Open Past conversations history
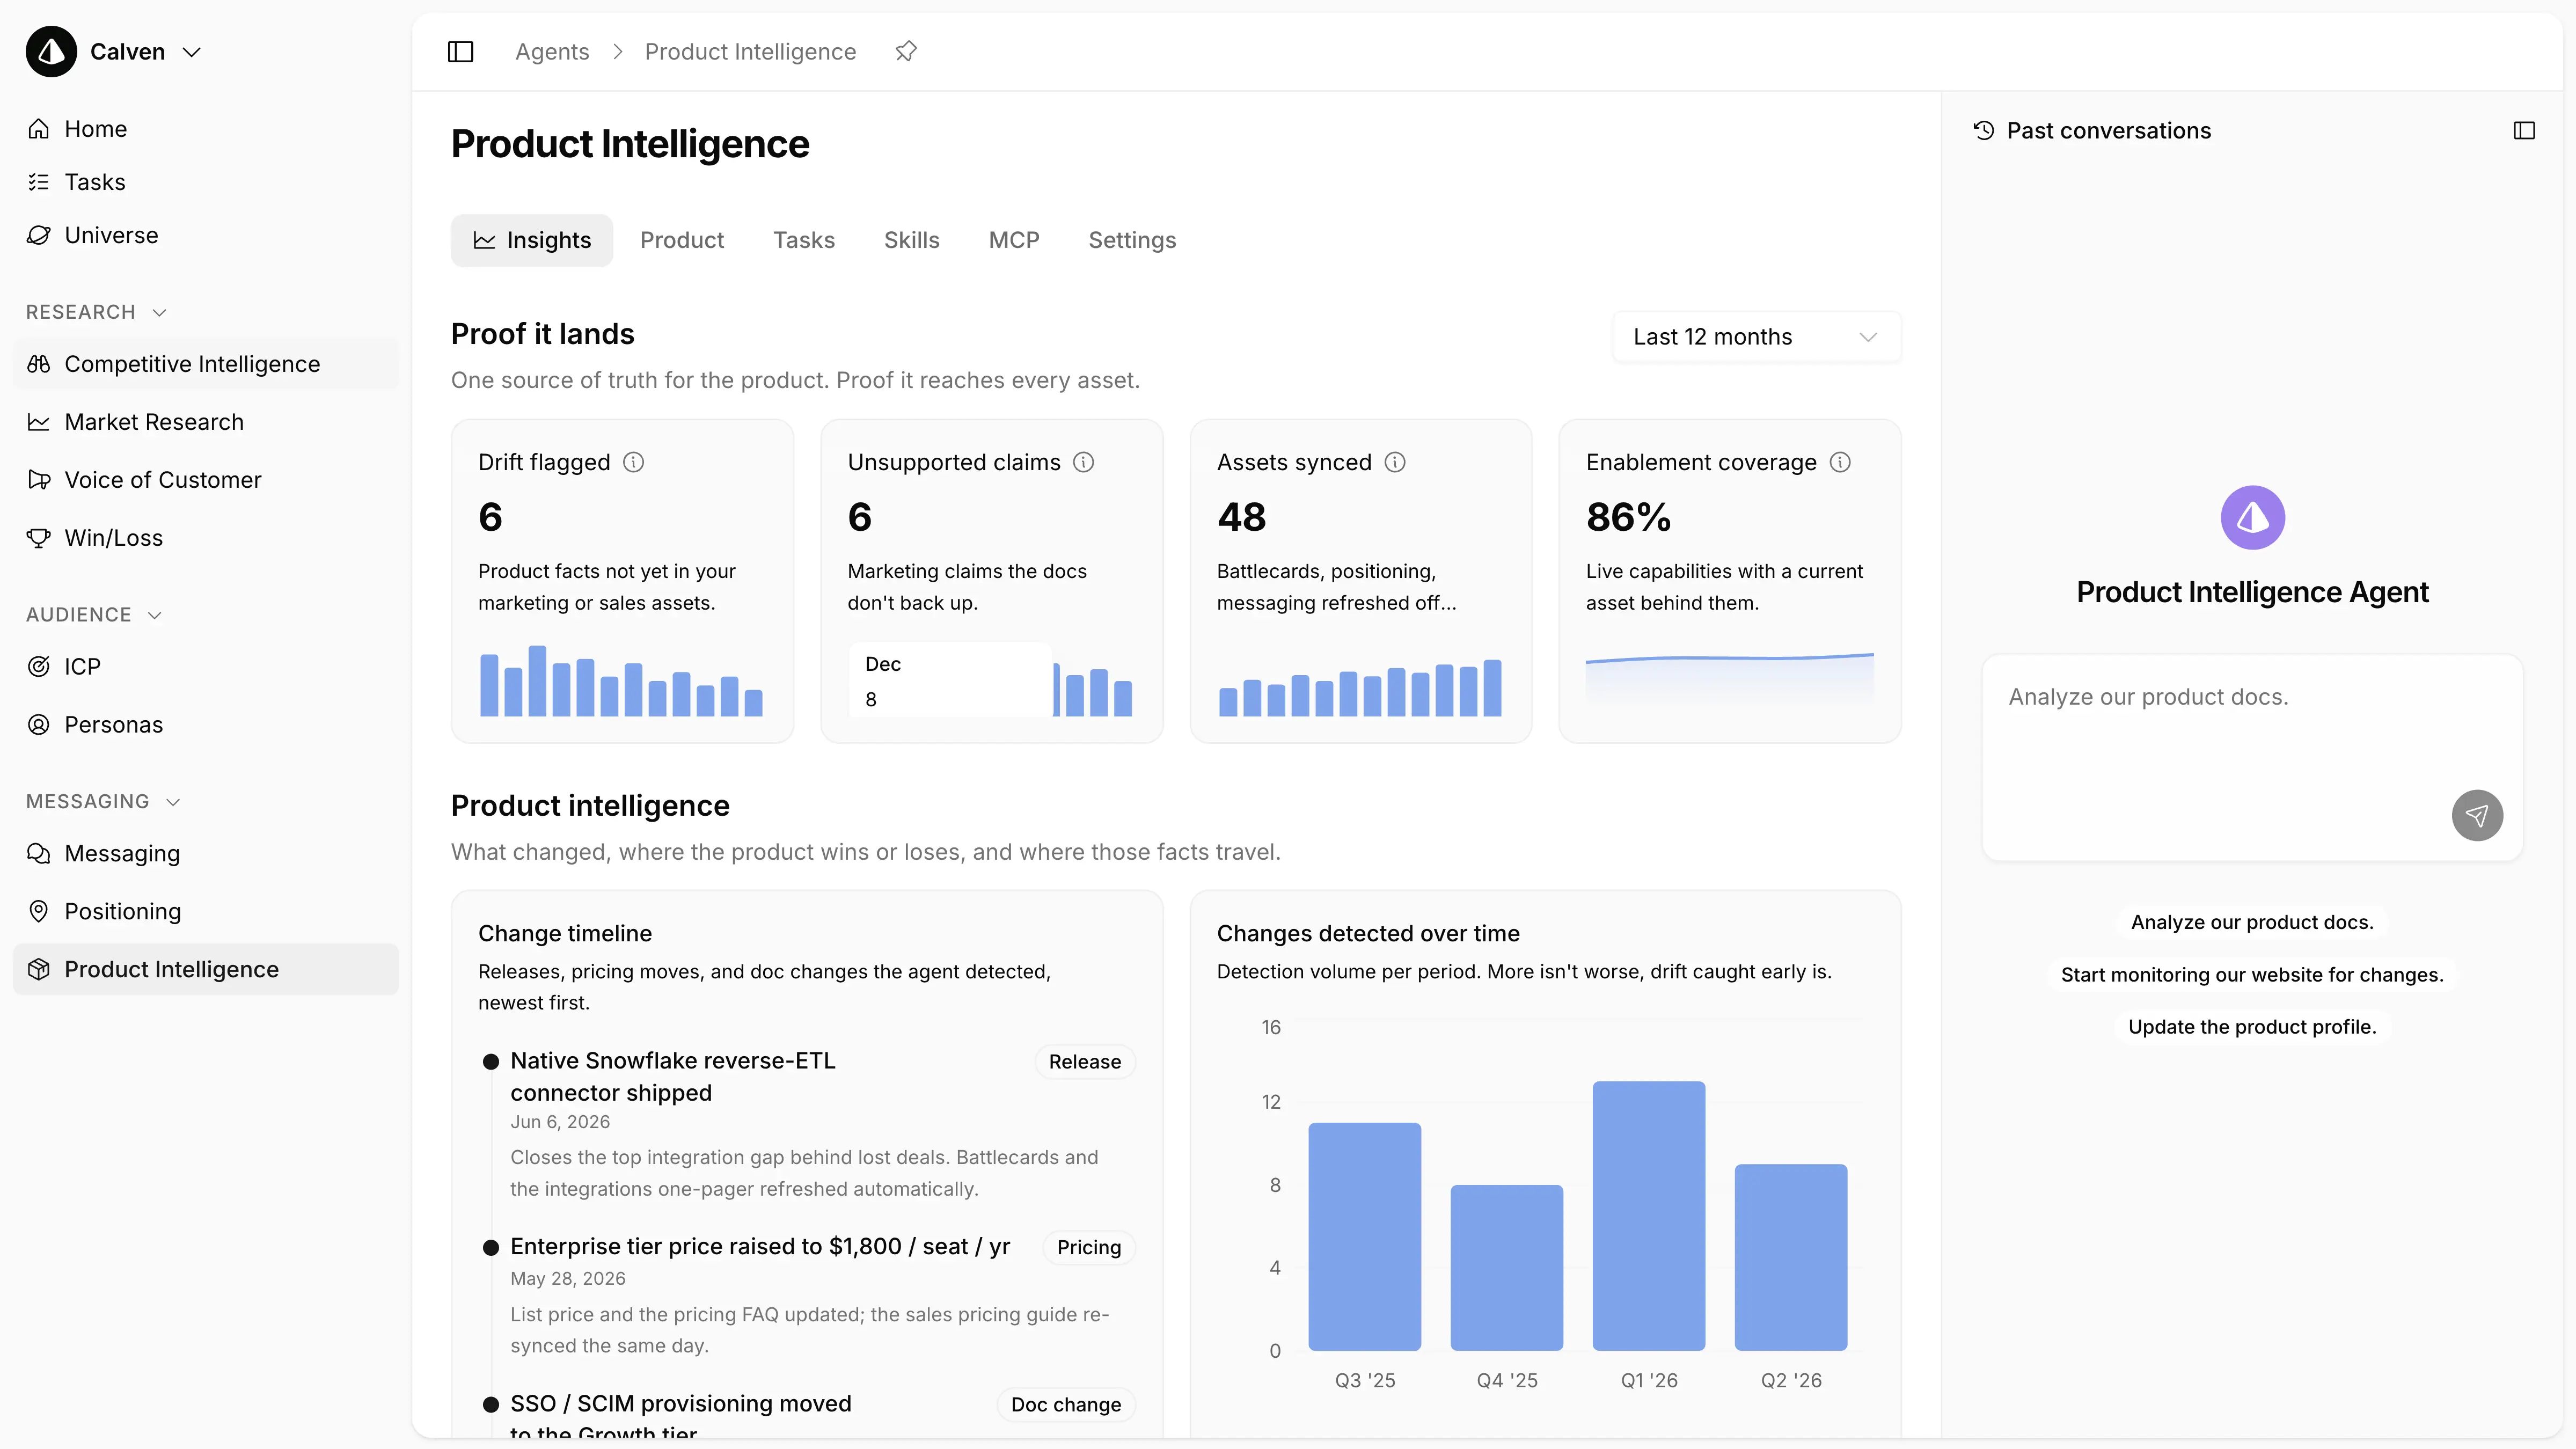 click(2092, 131)
